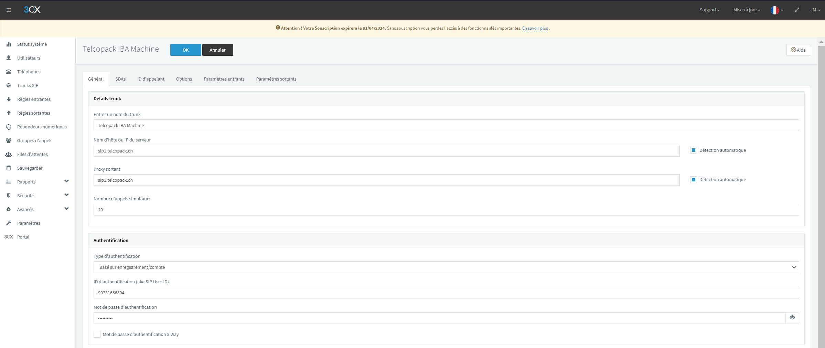825x348 pixels.
Task: Click the Proxy sortant input field
Action: coord(386,180)
